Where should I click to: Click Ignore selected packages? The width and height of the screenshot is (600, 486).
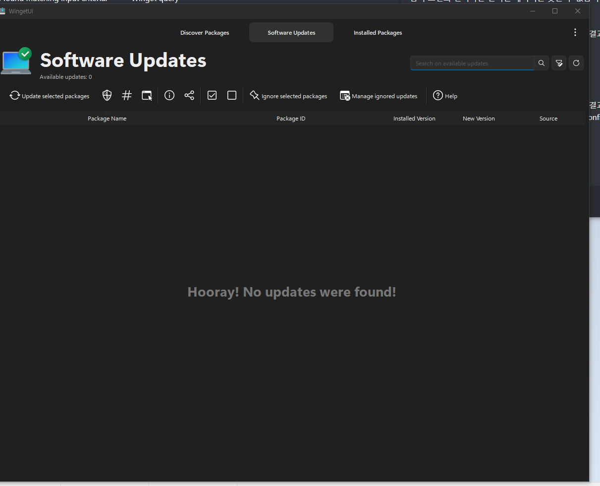[288, 96]
